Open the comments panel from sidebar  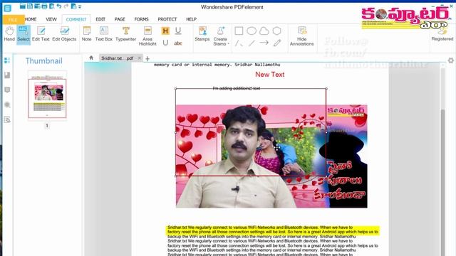[7, 90]
